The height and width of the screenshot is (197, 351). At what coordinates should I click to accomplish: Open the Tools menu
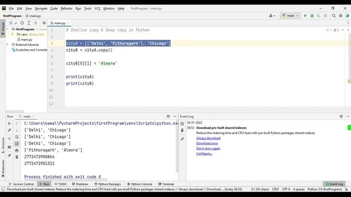pyautogui.click(x=88, y=9)
